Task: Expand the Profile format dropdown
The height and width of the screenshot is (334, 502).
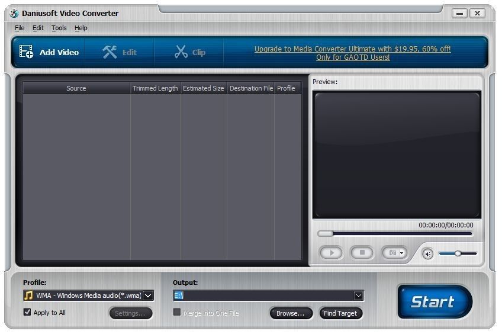Action: tap(148, 296)
